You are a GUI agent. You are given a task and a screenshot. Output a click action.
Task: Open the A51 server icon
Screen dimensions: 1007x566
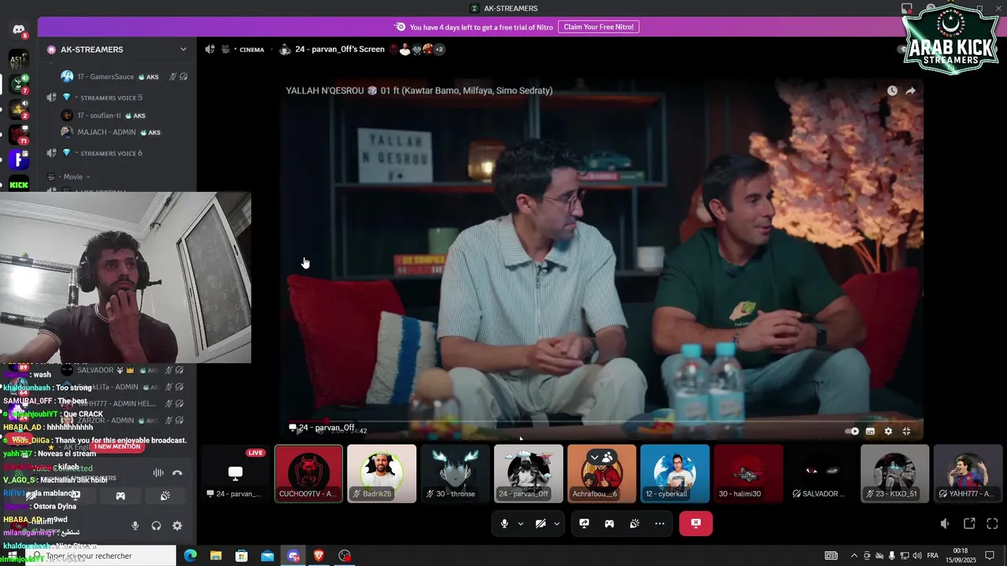click(x=18, y=59)
